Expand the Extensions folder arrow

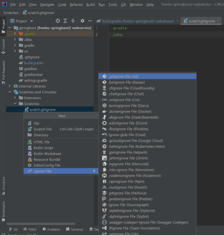[15, 98]
